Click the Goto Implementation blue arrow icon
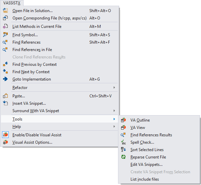The image size is (201, 185). coord(5,79)
